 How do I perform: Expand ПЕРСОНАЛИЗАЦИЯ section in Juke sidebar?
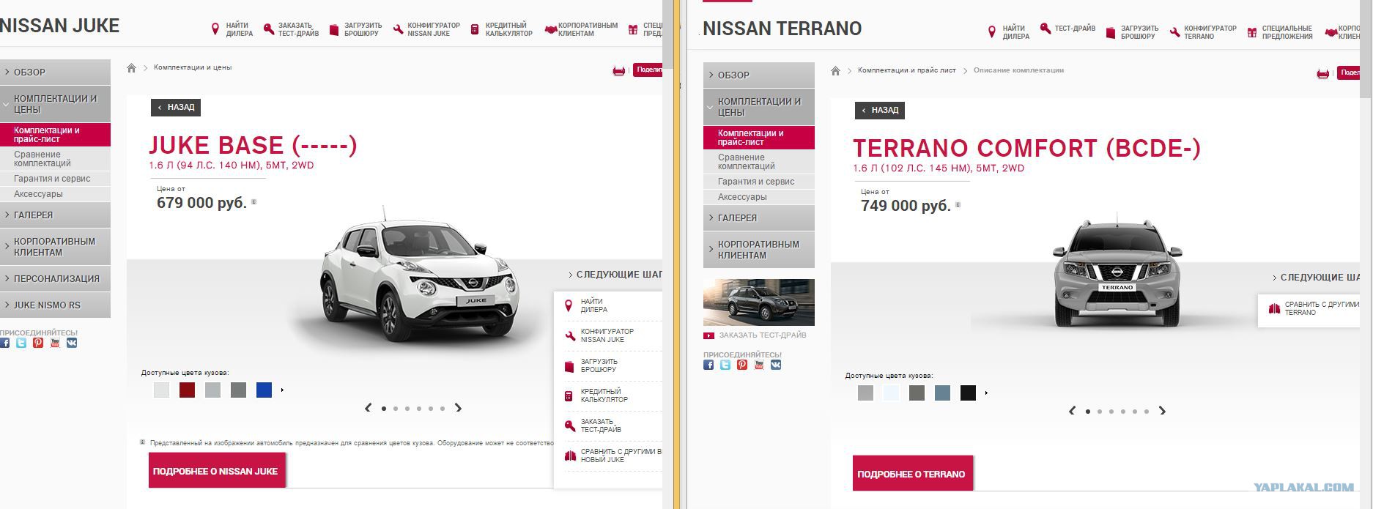click(x=55, y=278)
